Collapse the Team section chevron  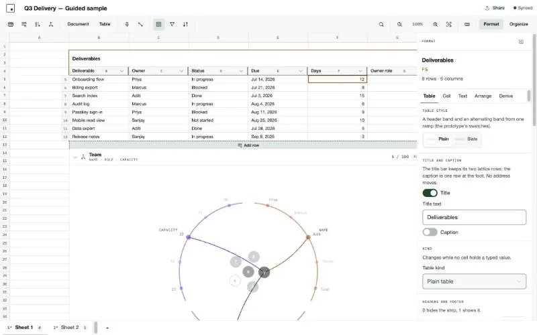tap(75, 157)
